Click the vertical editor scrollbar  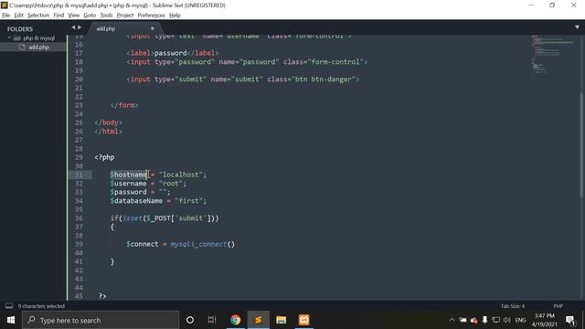(x=581, y=145)
